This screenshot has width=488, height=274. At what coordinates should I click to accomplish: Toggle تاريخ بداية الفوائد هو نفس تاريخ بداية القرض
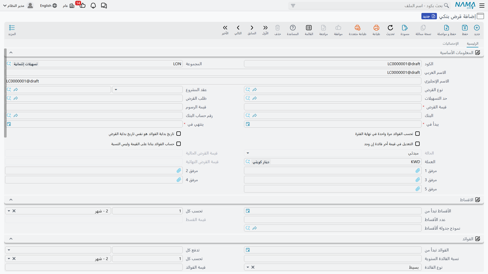click(179, 134)
